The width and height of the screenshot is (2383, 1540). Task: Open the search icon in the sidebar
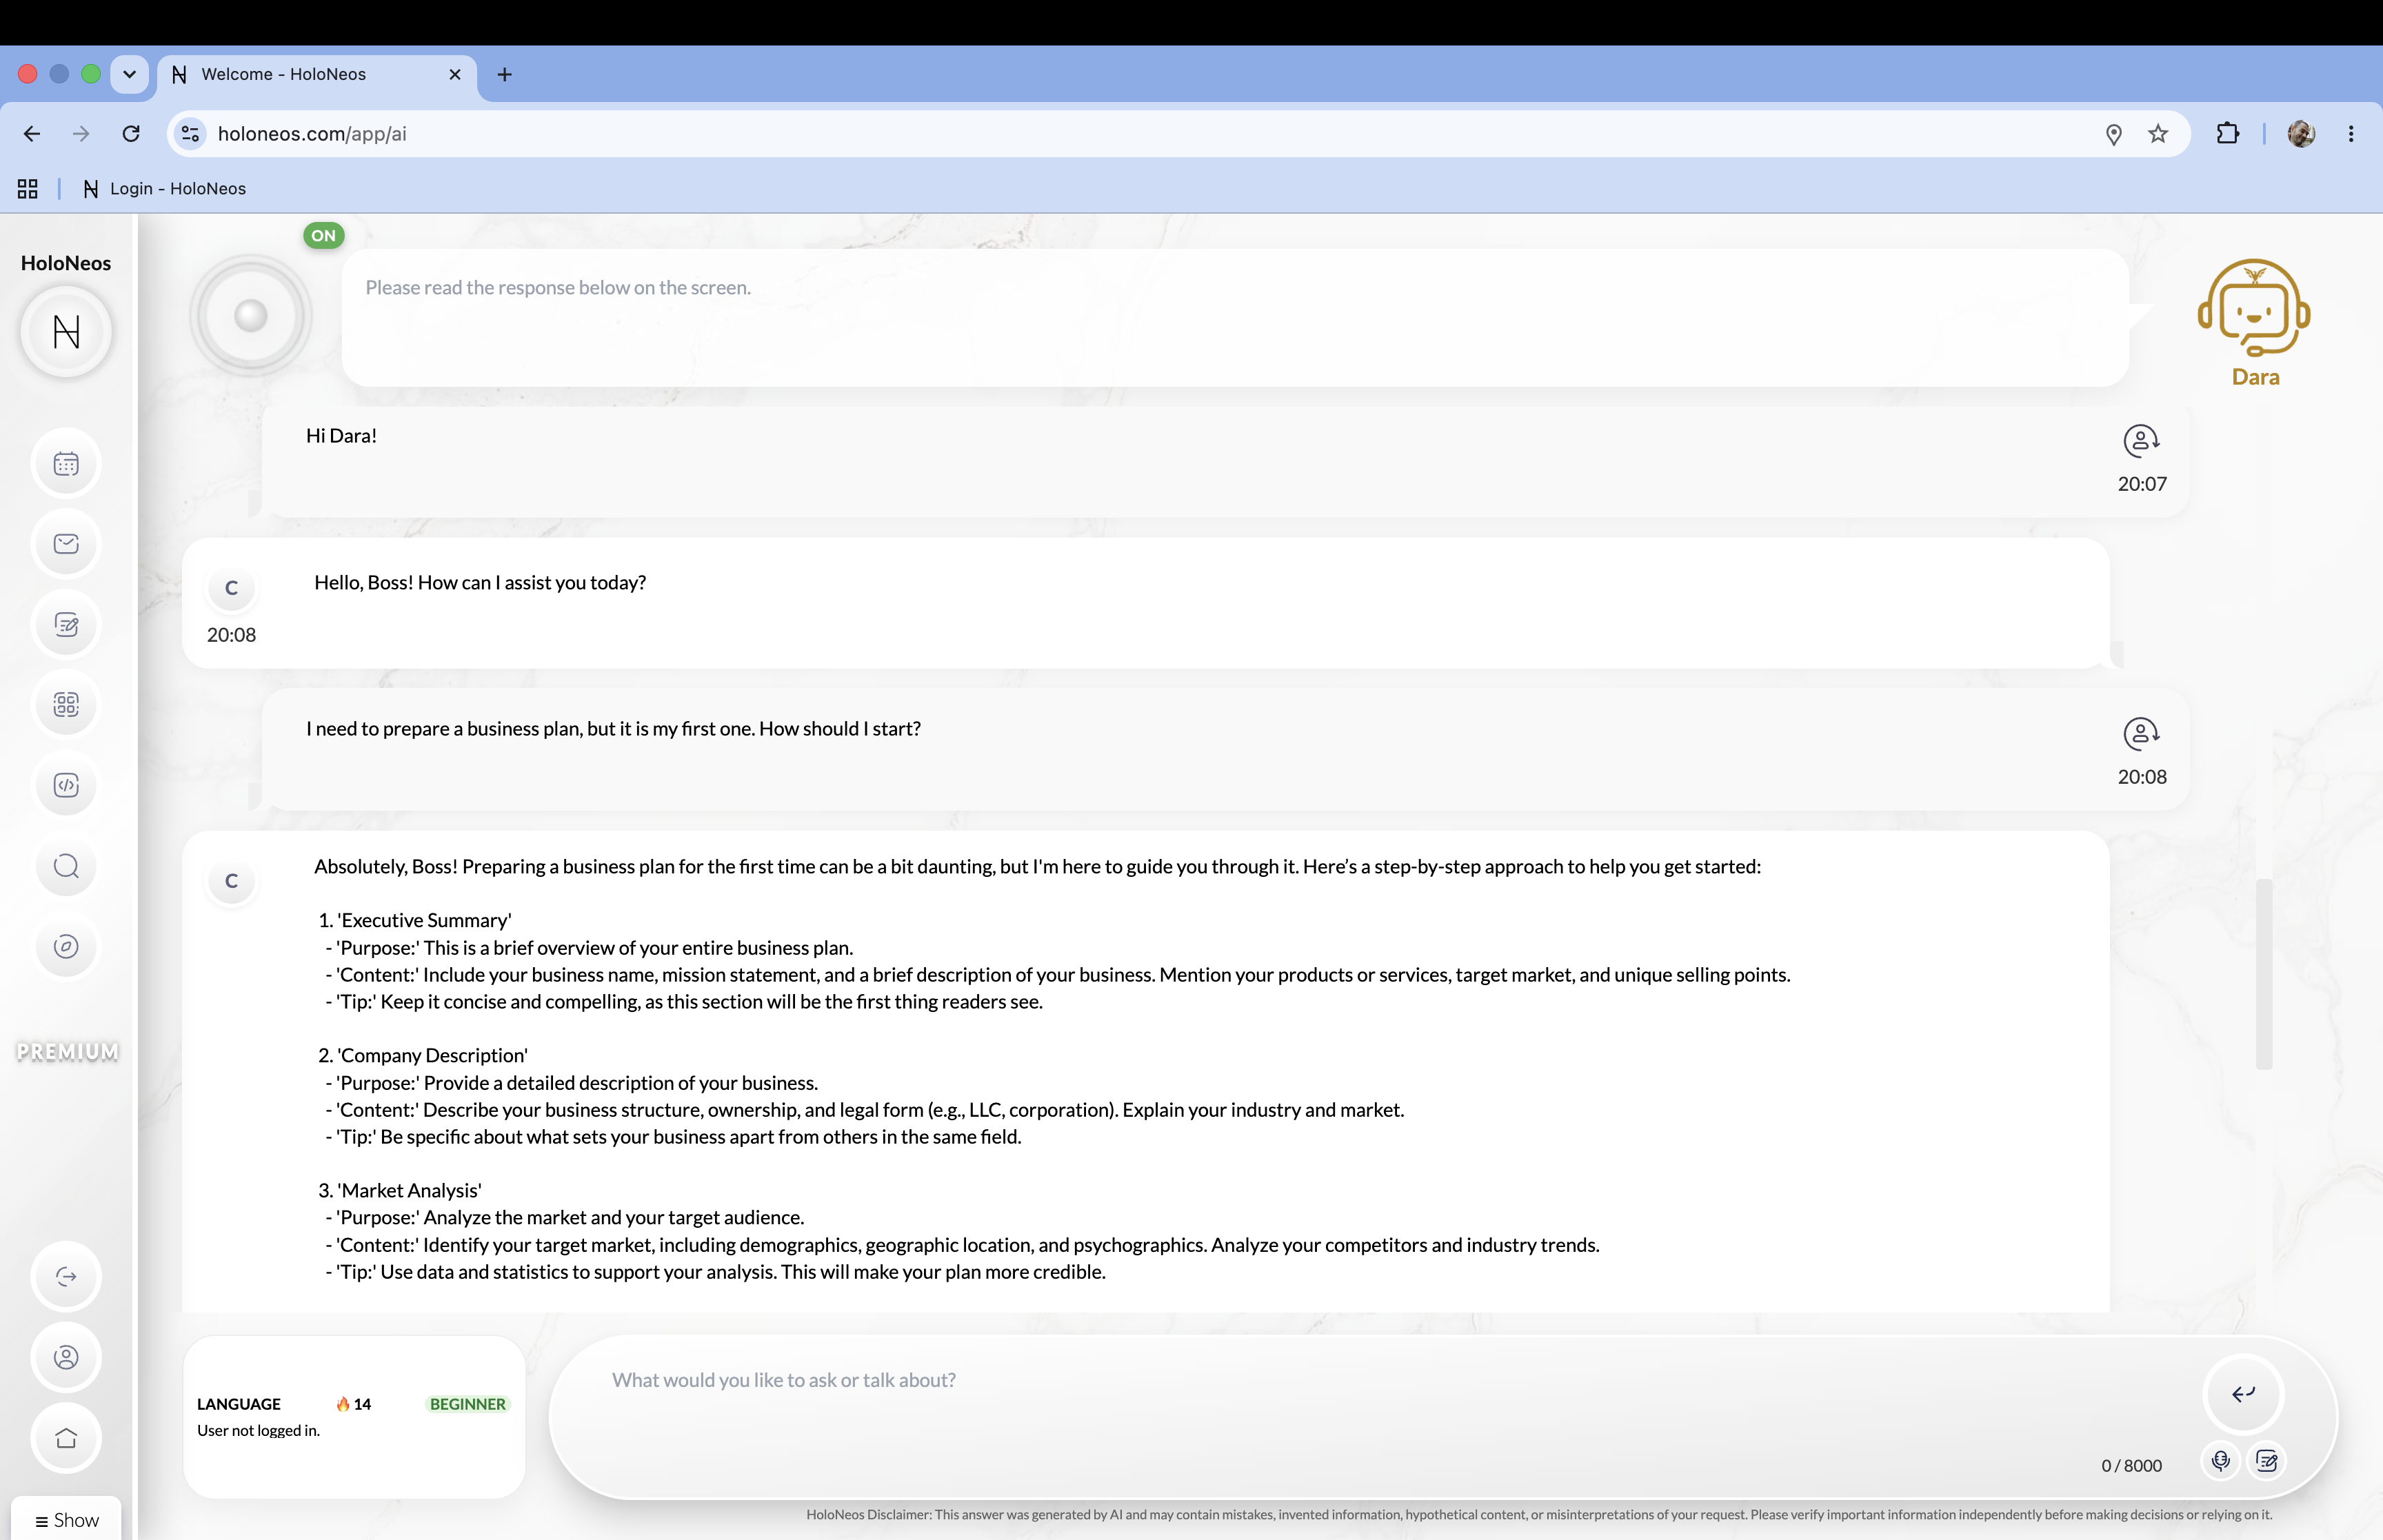tap(66, 866)
